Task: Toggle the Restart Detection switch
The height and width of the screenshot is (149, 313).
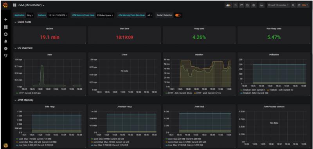Action: (x=178, y=15)
